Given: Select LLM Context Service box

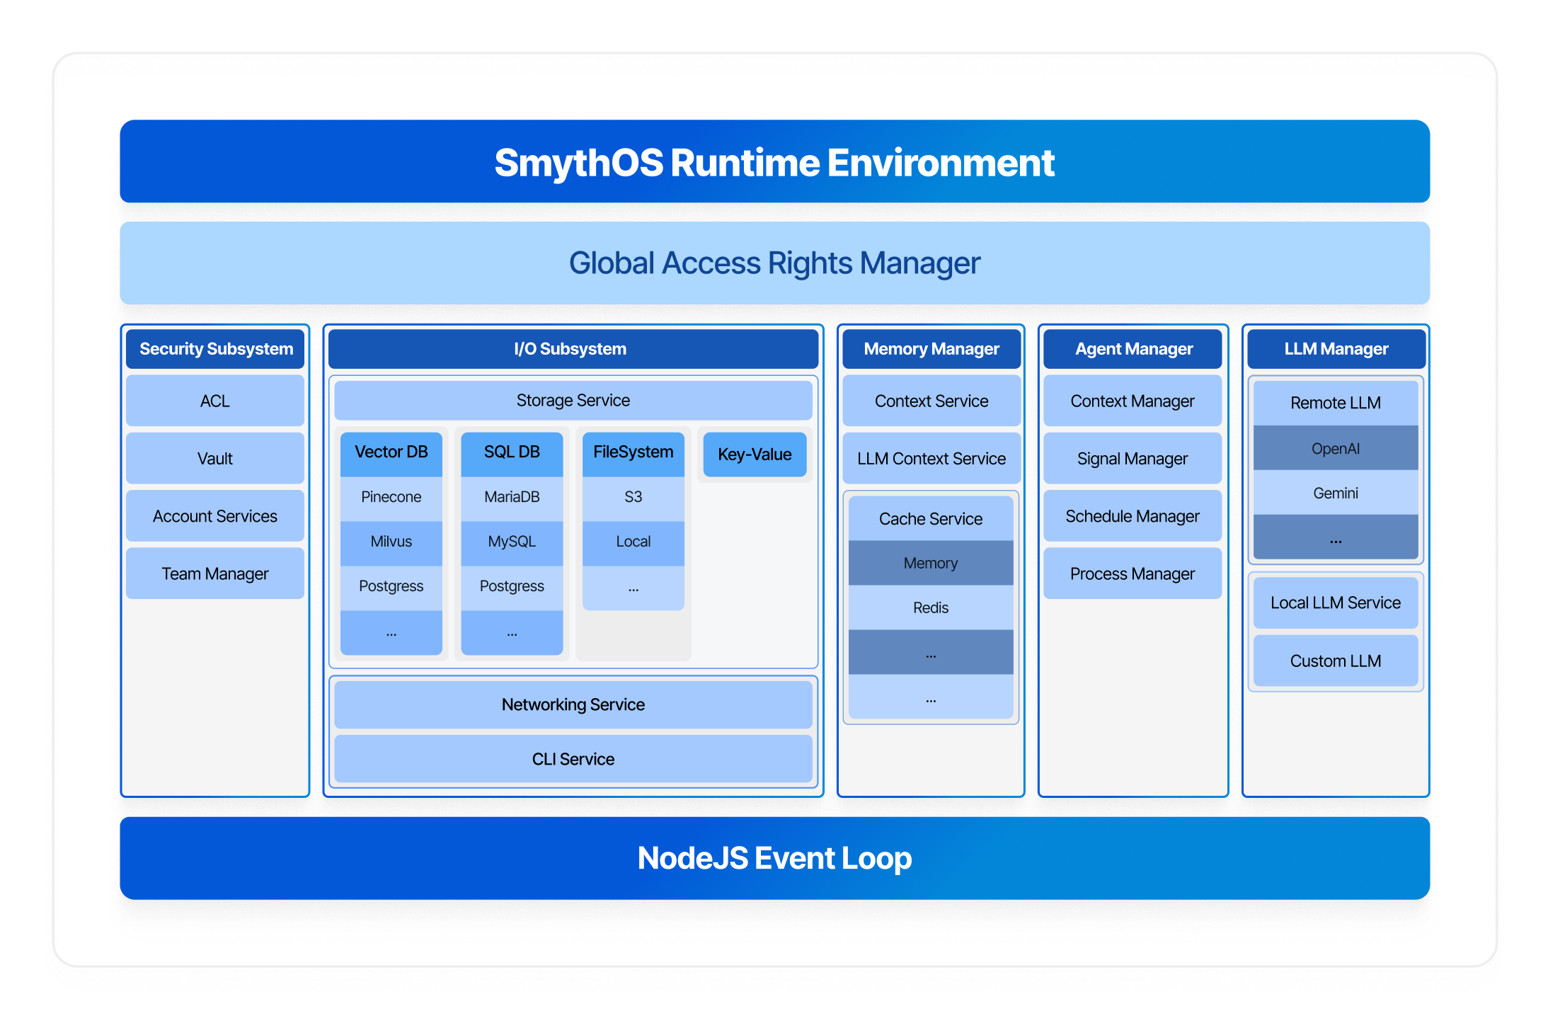Looking at the screenshot, I should pyautogui.click(x=931, y=459).
